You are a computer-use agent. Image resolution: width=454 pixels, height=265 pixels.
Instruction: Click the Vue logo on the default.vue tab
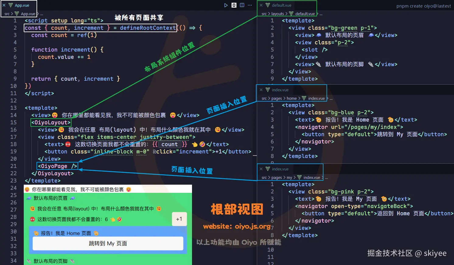[x=268, y=5]
